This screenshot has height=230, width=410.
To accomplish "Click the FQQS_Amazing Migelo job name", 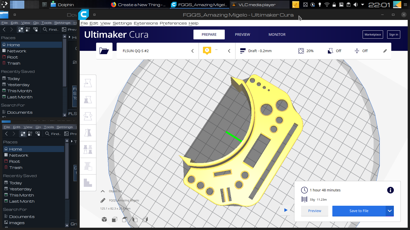I will 124,200.
